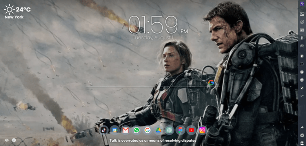Open the YouTube shortcut
The width and height of the screenshot is (306, 146).
(x=191, y=130)
